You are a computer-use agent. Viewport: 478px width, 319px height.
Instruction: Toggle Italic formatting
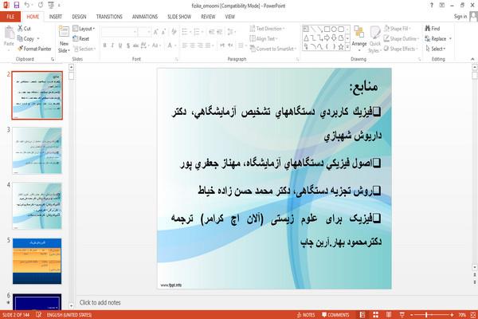pos(112,45)
